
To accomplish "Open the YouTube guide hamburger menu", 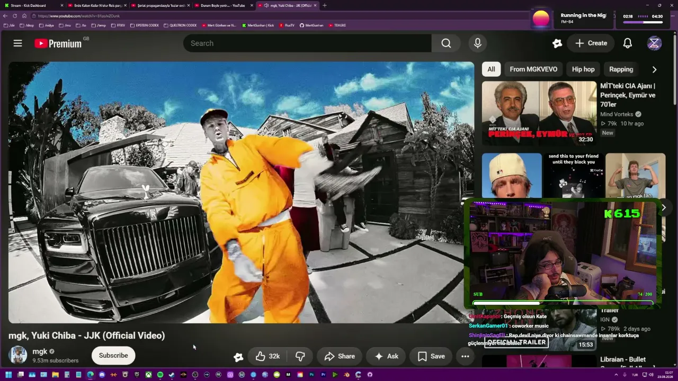I will tap(18, 43).
